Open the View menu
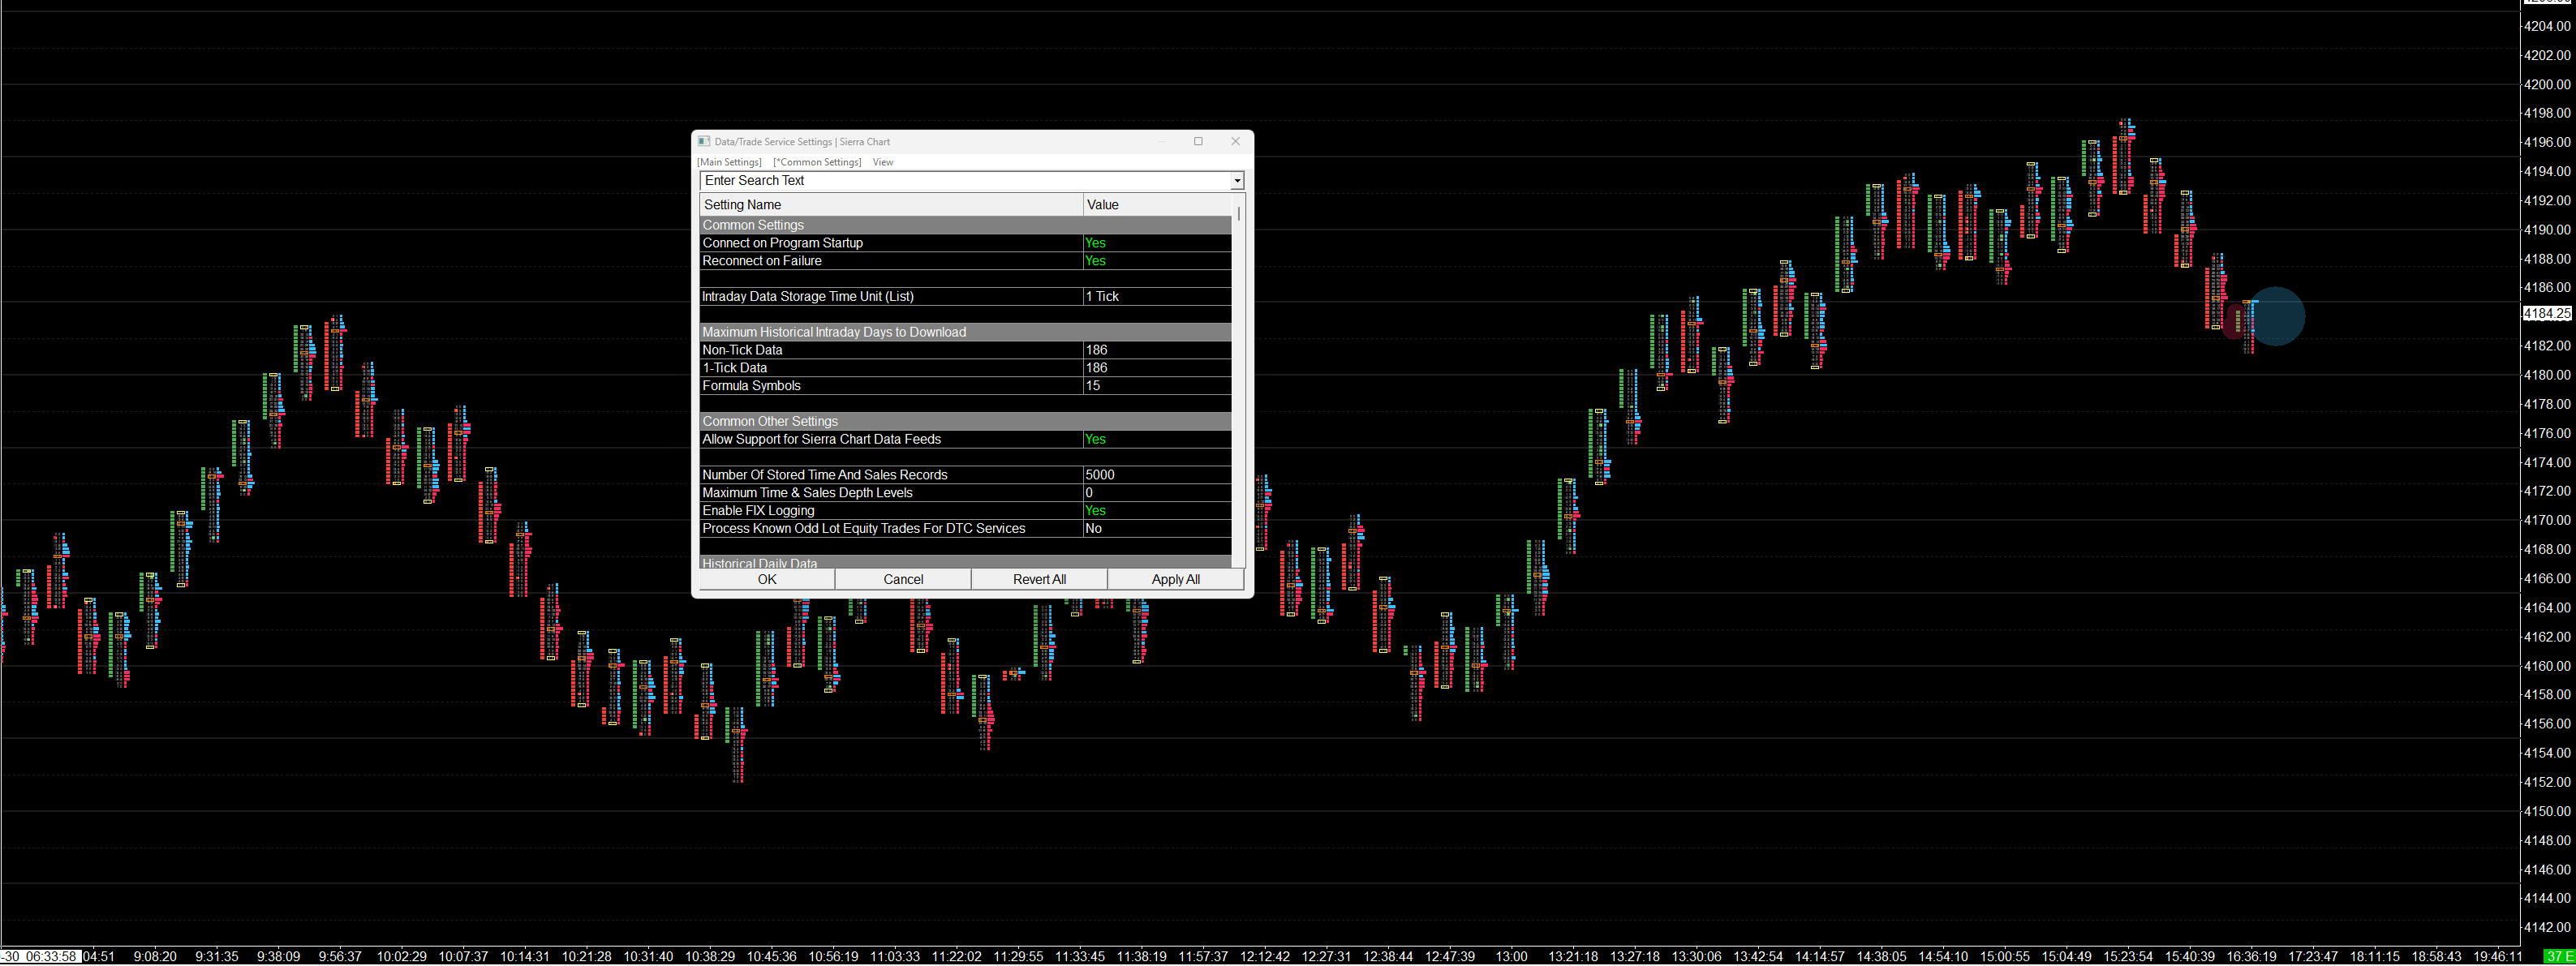This screenshot has width=2576, height=966. 882,162
